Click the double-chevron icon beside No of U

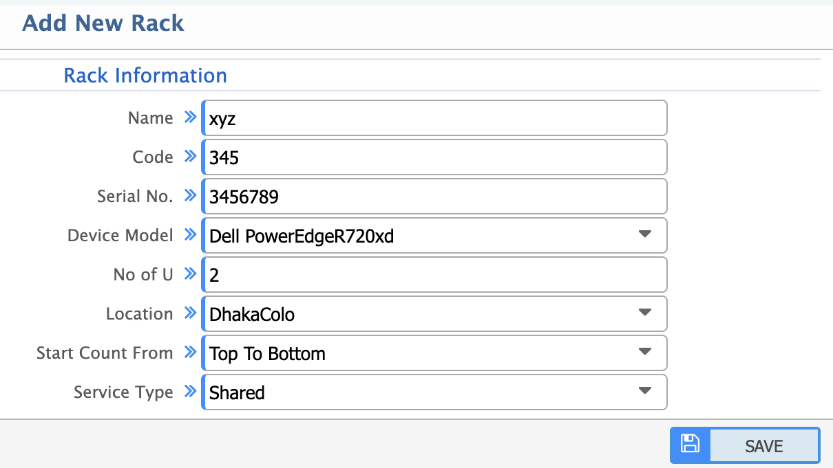[x=191, y=274]
